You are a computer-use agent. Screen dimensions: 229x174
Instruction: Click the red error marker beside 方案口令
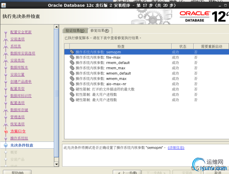pos(6,131)
